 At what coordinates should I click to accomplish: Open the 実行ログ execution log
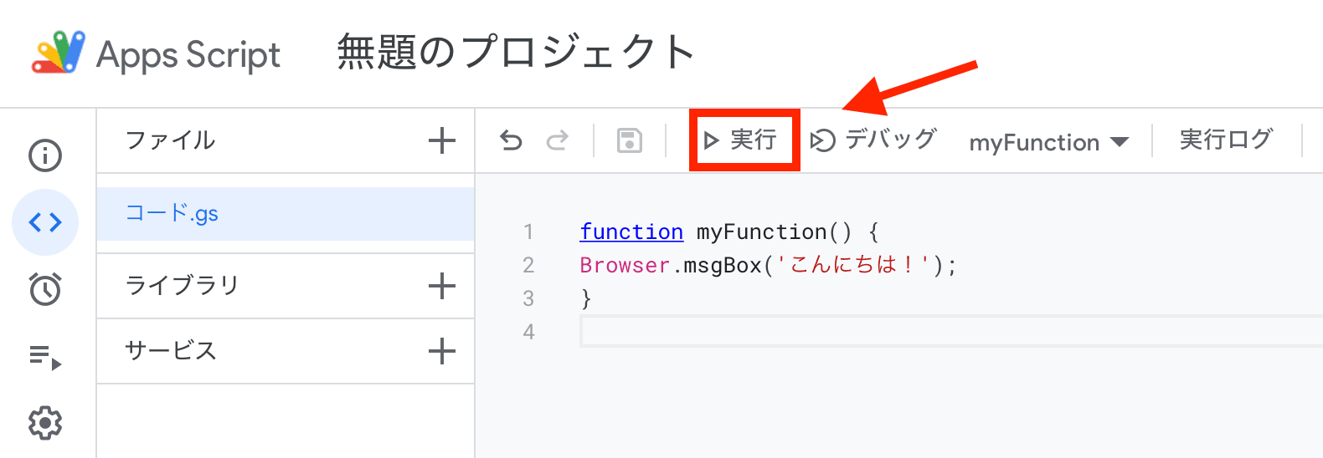[1226, 140]
